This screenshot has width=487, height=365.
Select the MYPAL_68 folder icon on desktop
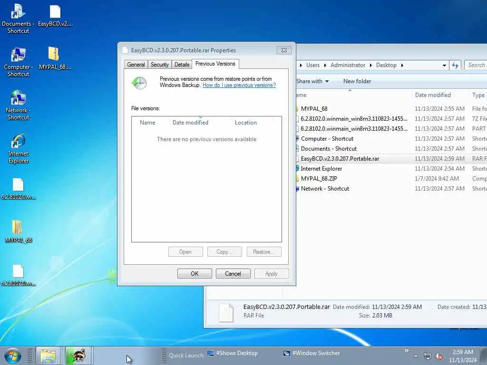point(18,231)
